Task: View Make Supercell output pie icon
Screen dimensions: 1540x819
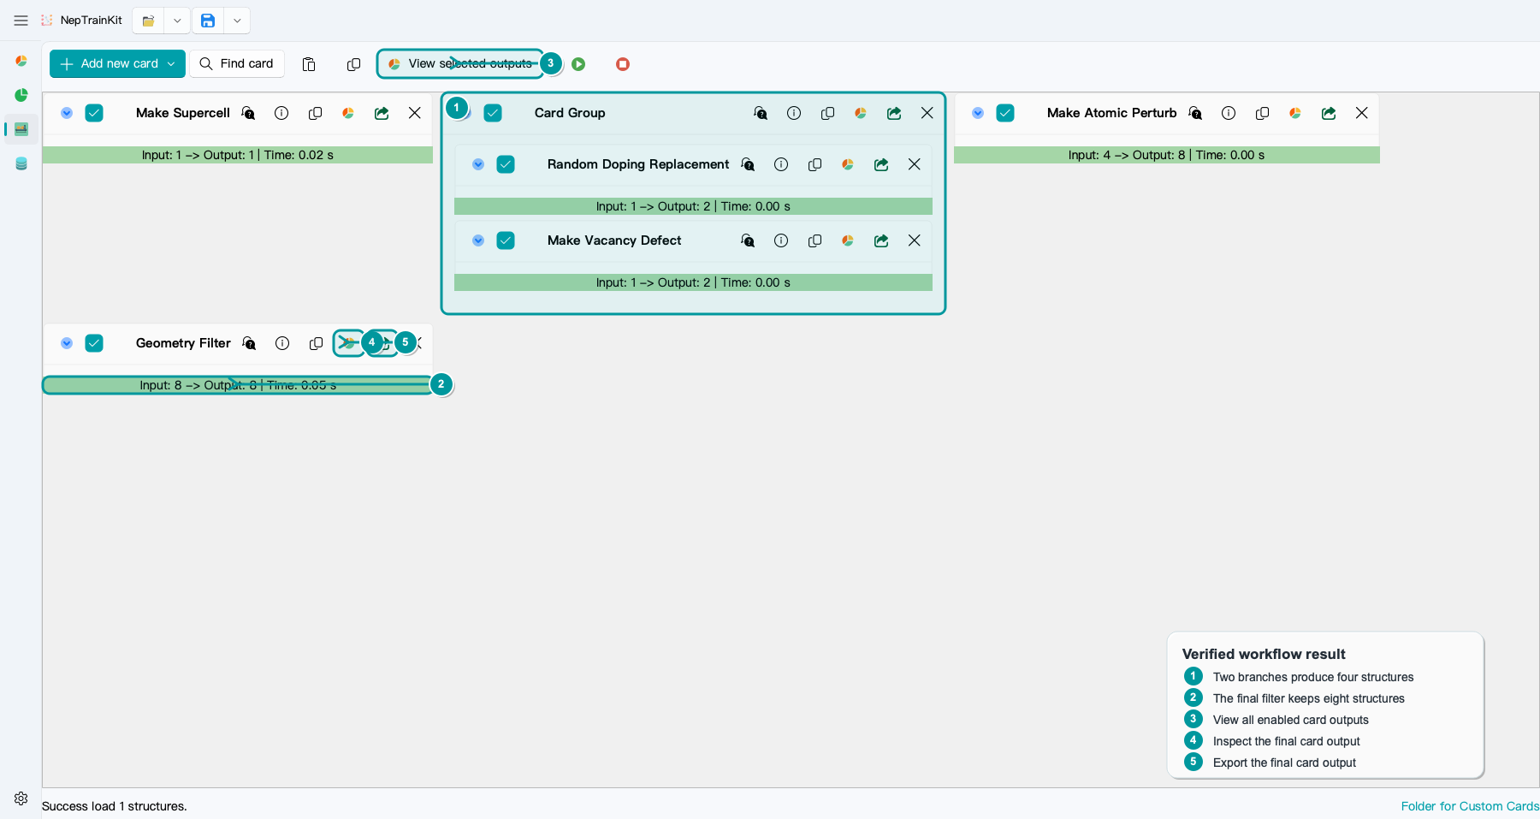Action: point(348,113)
